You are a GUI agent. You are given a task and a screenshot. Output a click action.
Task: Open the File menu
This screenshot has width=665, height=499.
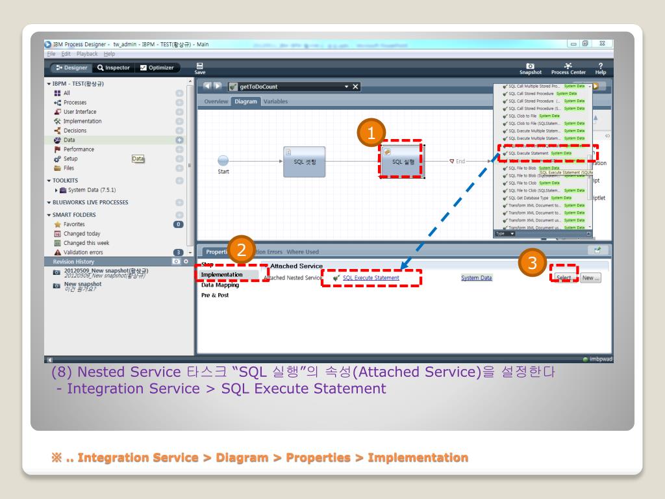point(51,54)
